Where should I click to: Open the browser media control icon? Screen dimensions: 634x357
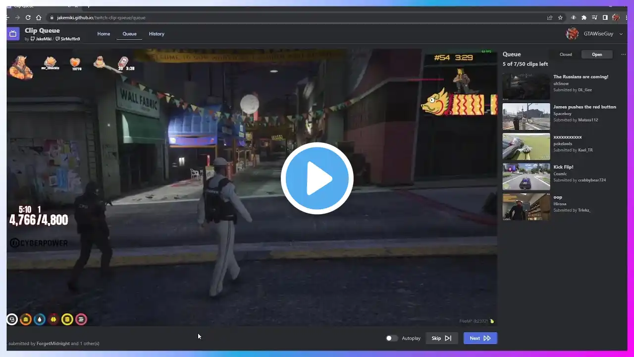[594, 17]
